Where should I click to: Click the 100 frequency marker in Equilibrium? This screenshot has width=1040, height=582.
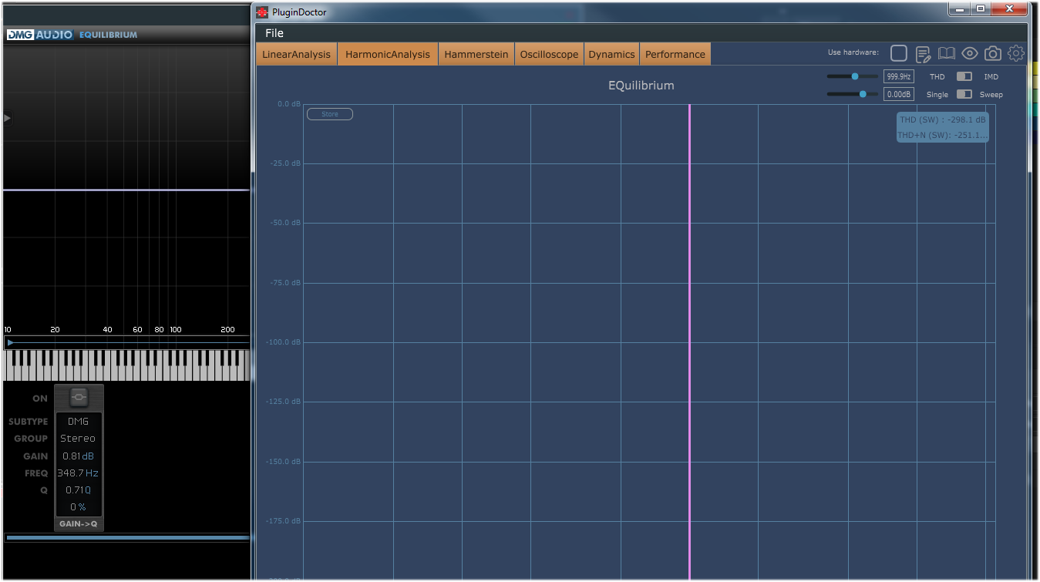pos(176,330)
